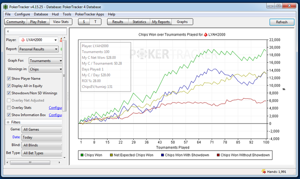Open the Date filter dropdown Today
Screen dimensions: 300x179
point(42,137)
